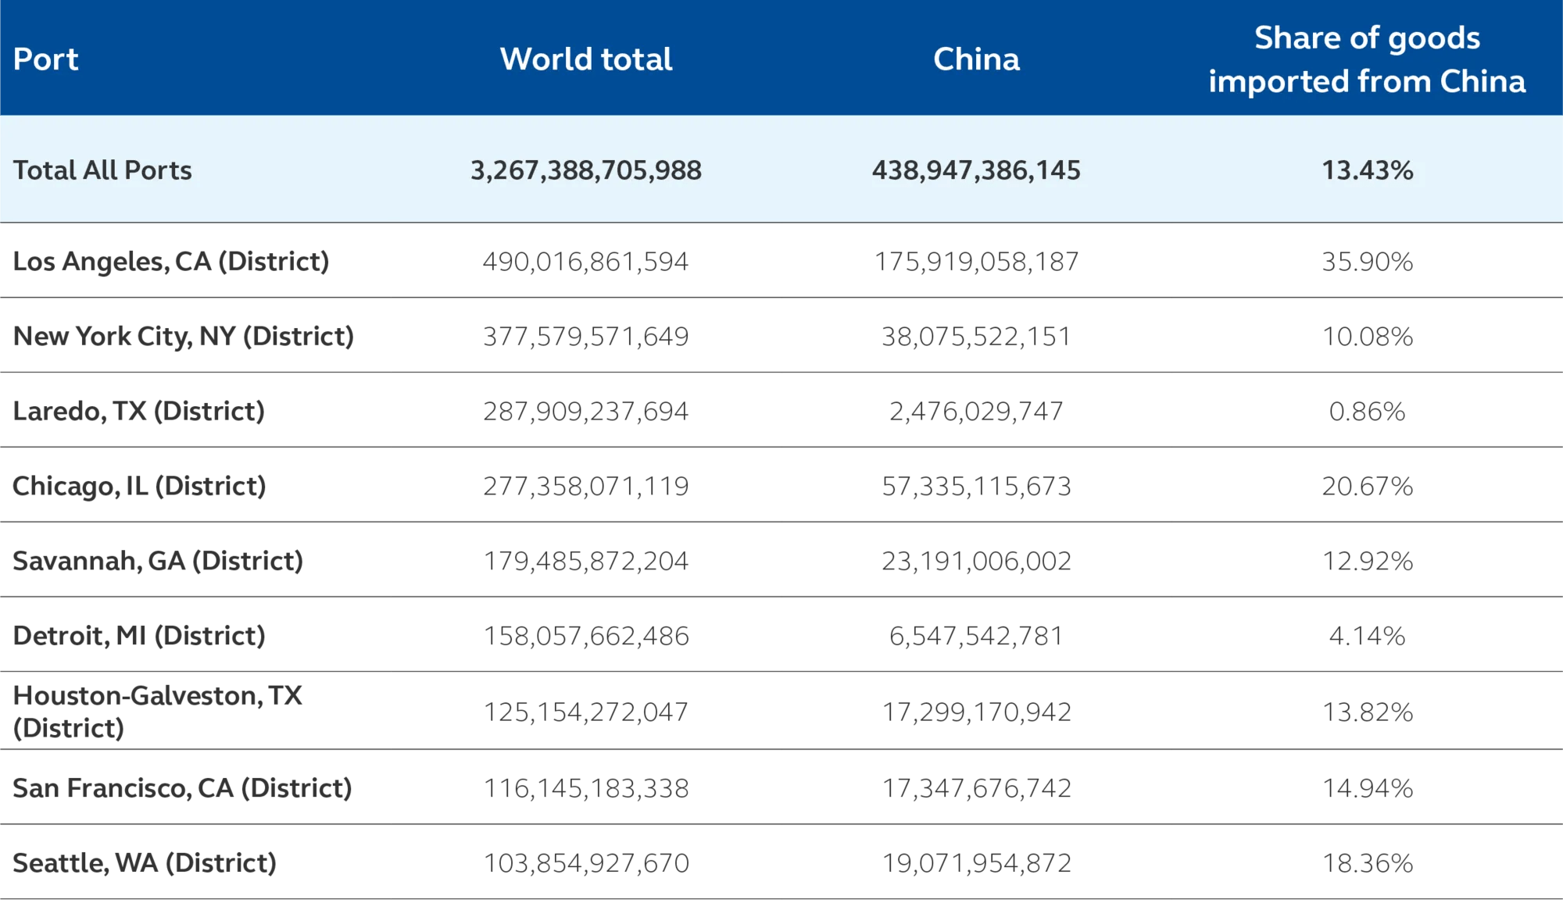Click the 13.82% share value
Screen dimensions: 1563x903
click(1368, 712)
